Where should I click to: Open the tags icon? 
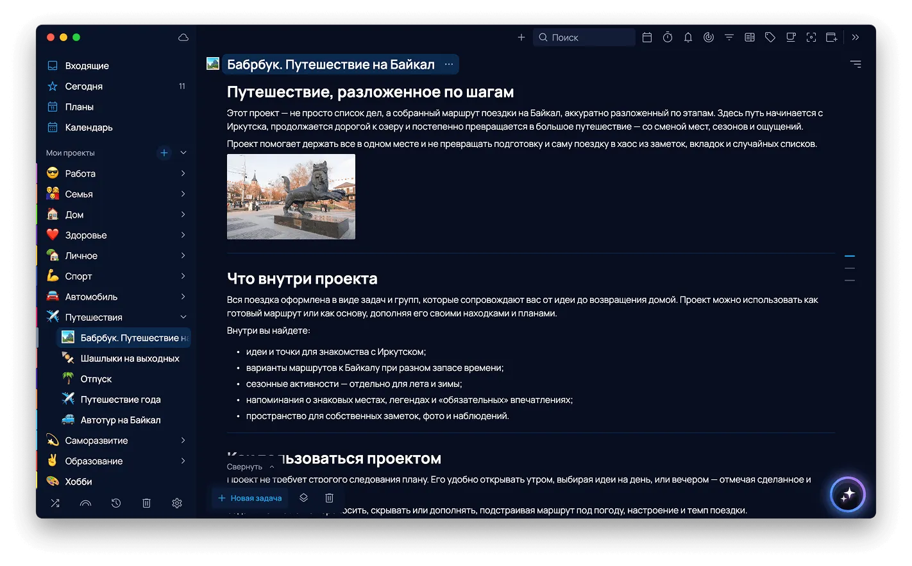coord(770,37)
